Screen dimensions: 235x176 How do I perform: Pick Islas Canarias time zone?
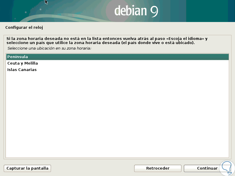(117, 70)
